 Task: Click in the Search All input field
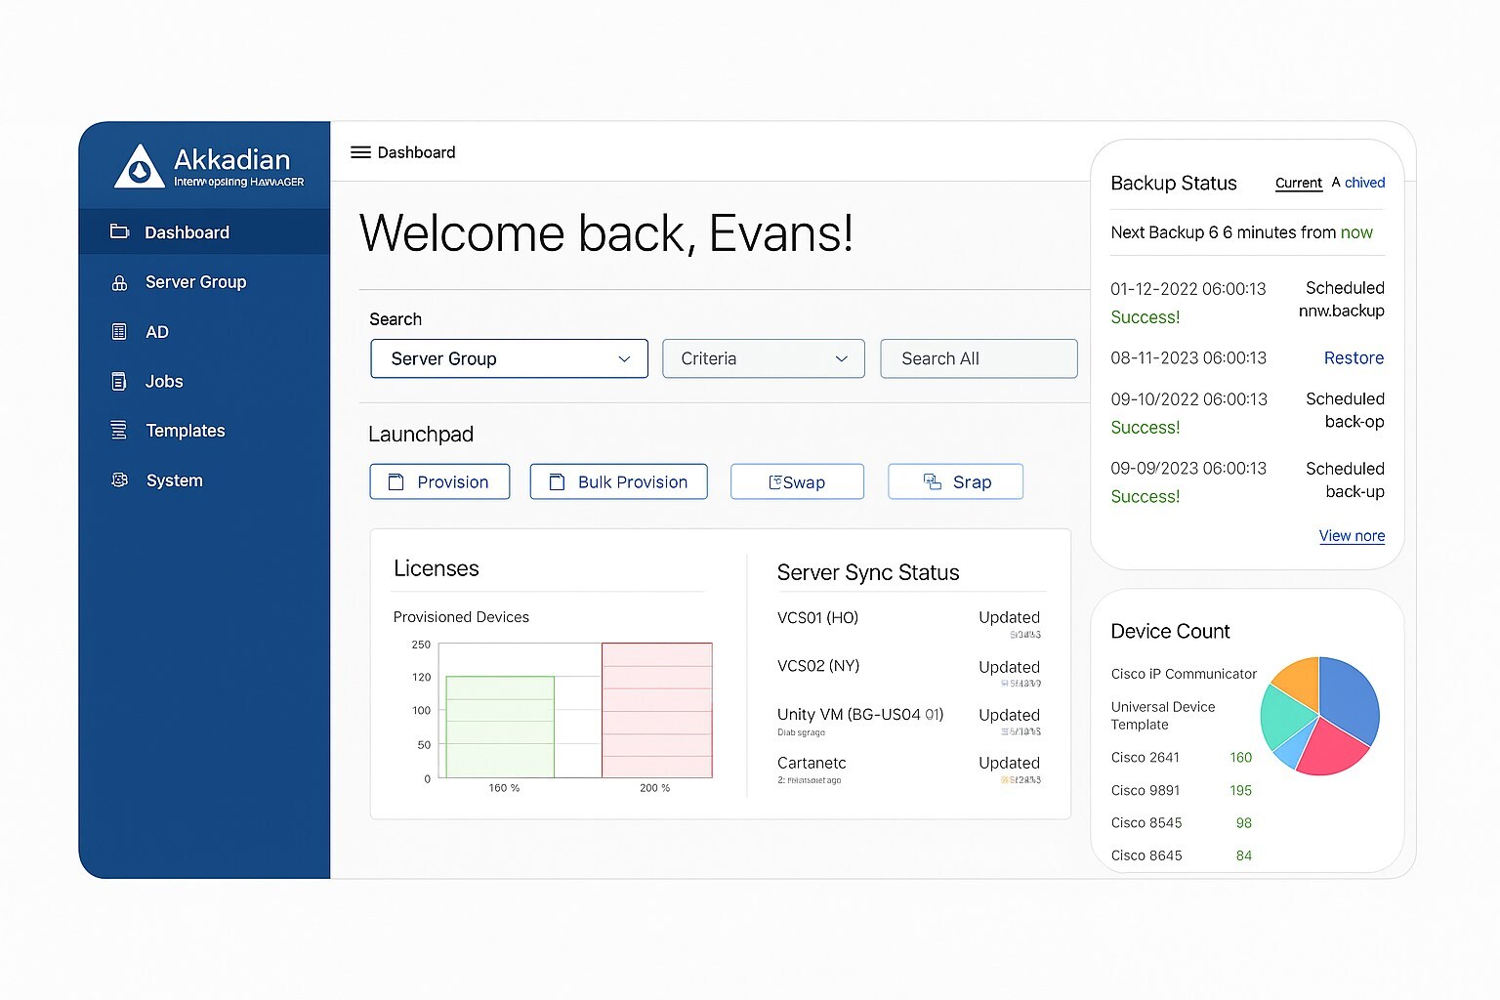(979, 358)
